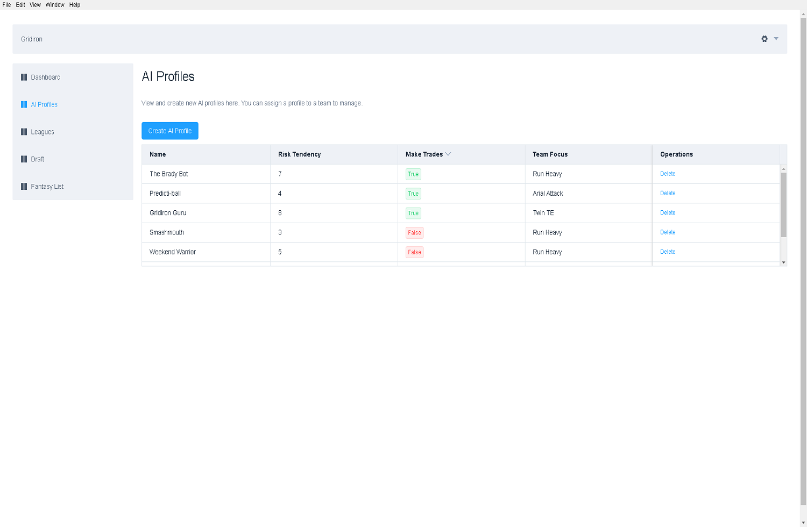
Task: Click the False tag for Smashmouth
Action: point(414,233)
